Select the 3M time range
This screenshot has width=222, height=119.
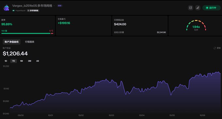[x=29, y=61]
